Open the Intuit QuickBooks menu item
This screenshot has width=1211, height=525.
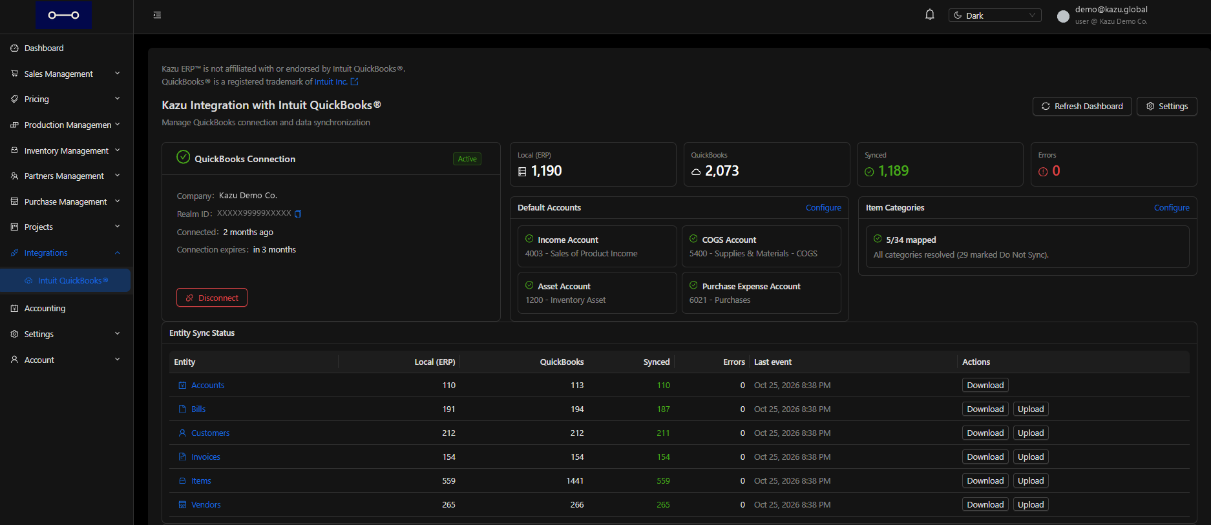(x=66, y=280)
